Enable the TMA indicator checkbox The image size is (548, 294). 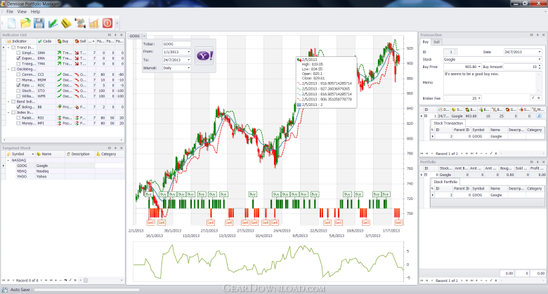[x=18, y=64]
